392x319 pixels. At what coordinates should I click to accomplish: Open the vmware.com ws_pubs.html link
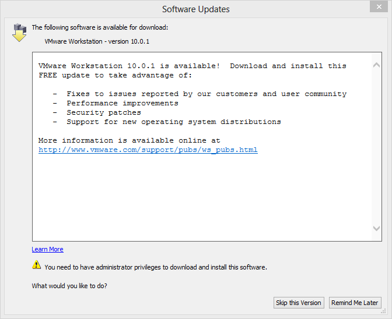148,150
